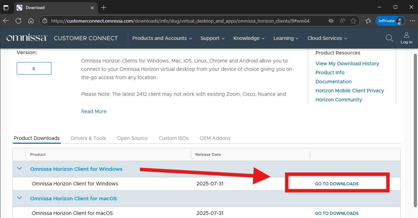418x218 pixels.
Task: Open the browser home page icon
Action: [31, 21]
